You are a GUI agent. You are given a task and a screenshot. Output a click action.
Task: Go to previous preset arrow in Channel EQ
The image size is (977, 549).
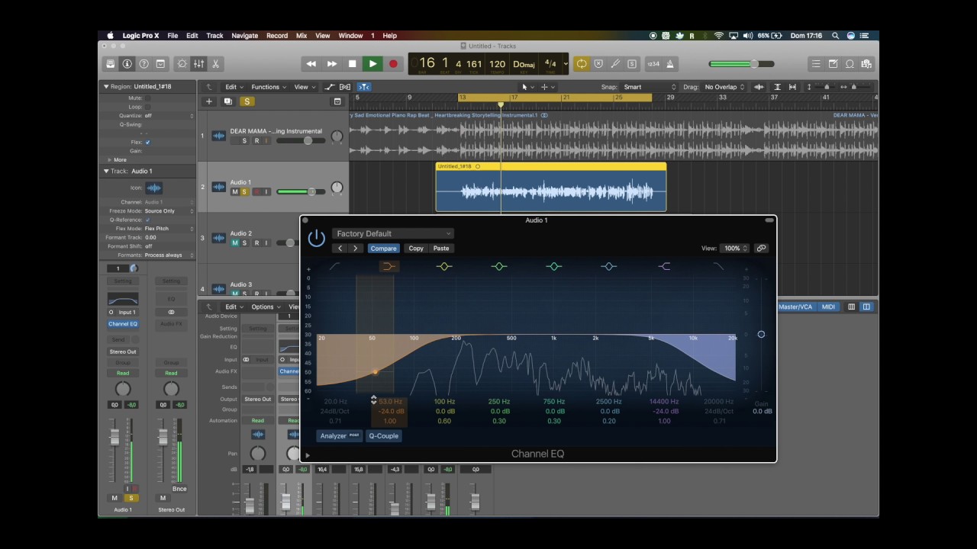tap(340, 249)
